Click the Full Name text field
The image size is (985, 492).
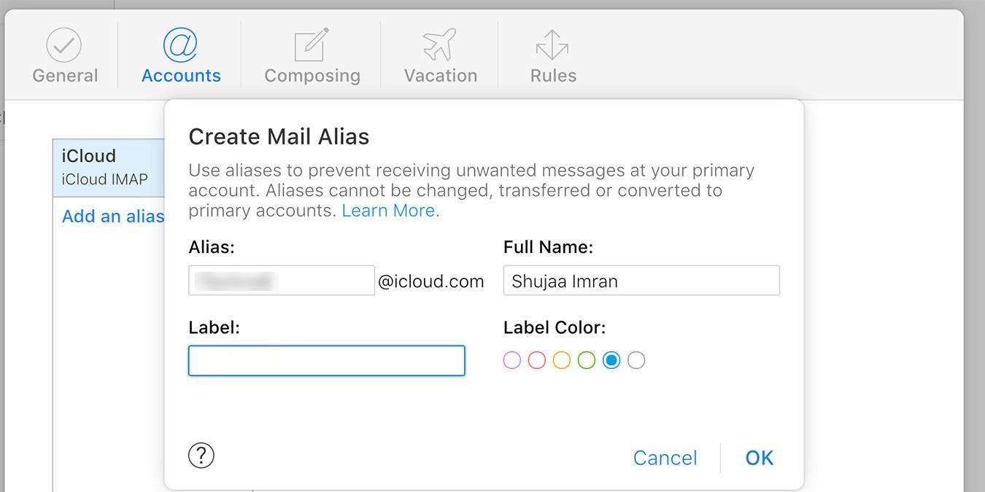point(641,281)
